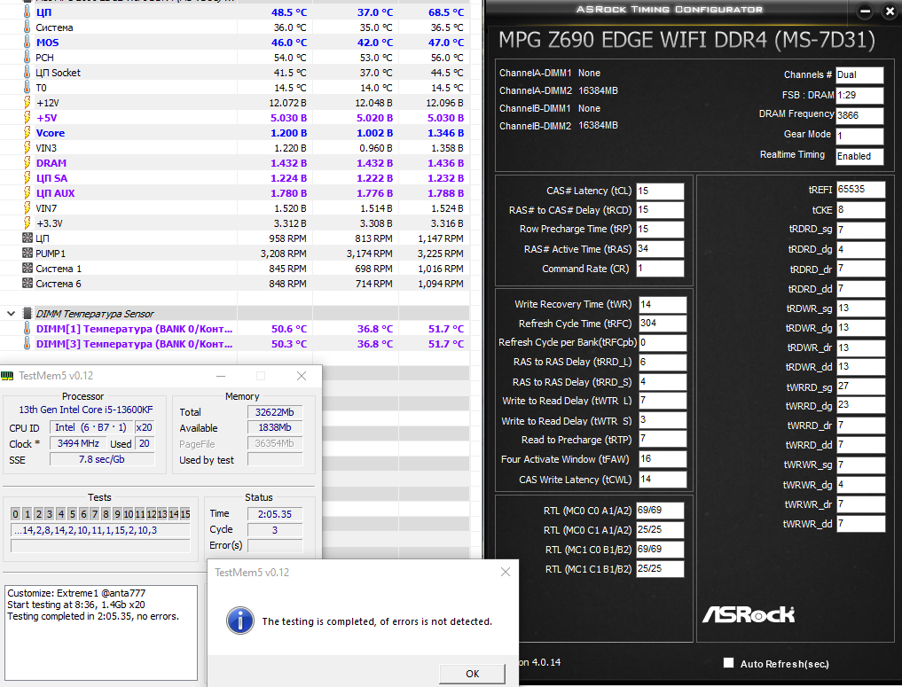The height and width of the screenshot is (687, 902).
Task: Click RTL (MC0 C0 A1/A2) value field
Action: [x=660, y=510]
